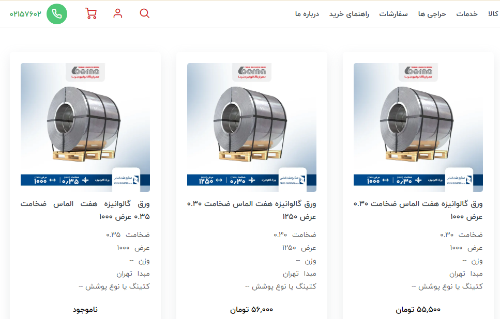Open the سفارشات menu item
This screenshot has height=319, width=500.
(393, 14)
